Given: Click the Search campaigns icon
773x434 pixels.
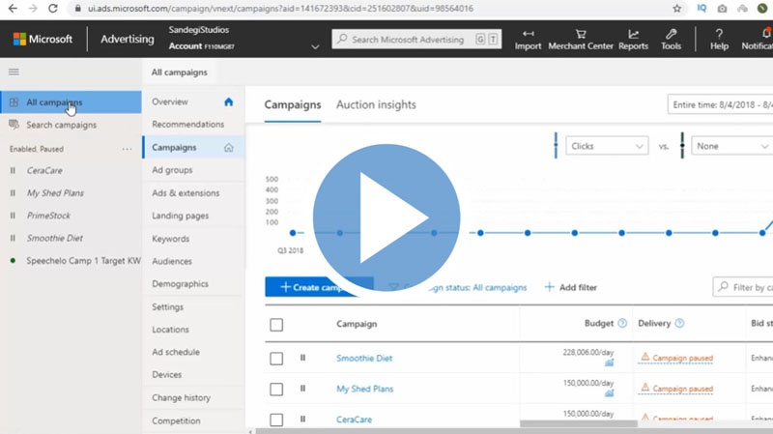Looking at the screenshot, I should click(x=14, y=125).
